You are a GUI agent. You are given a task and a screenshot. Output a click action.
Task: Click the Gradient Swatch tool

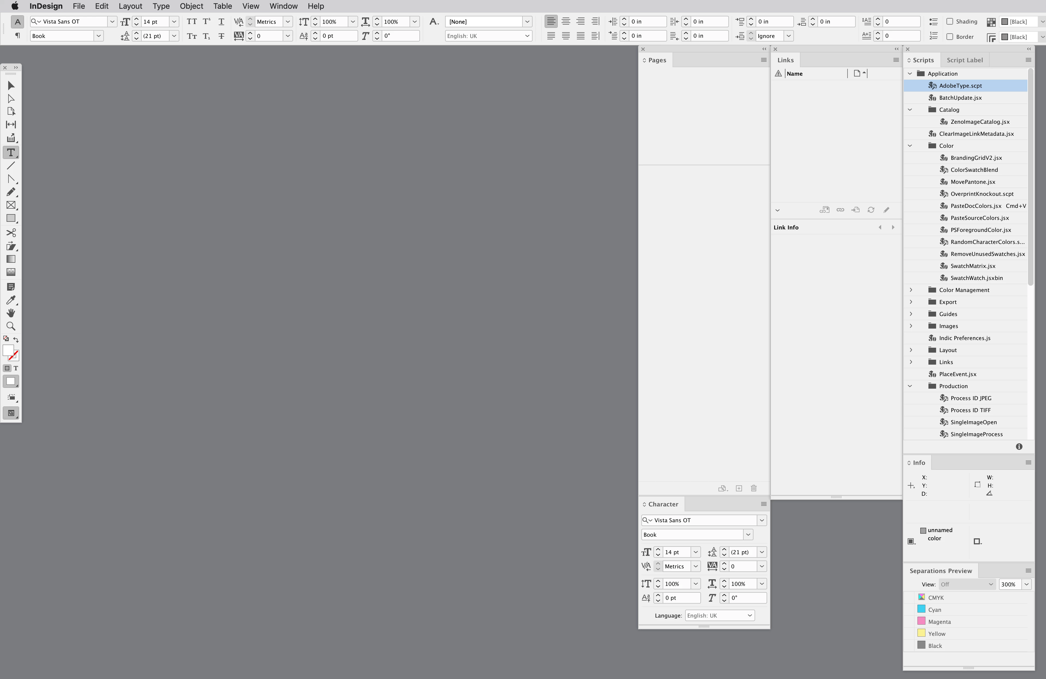coord(11,259)
